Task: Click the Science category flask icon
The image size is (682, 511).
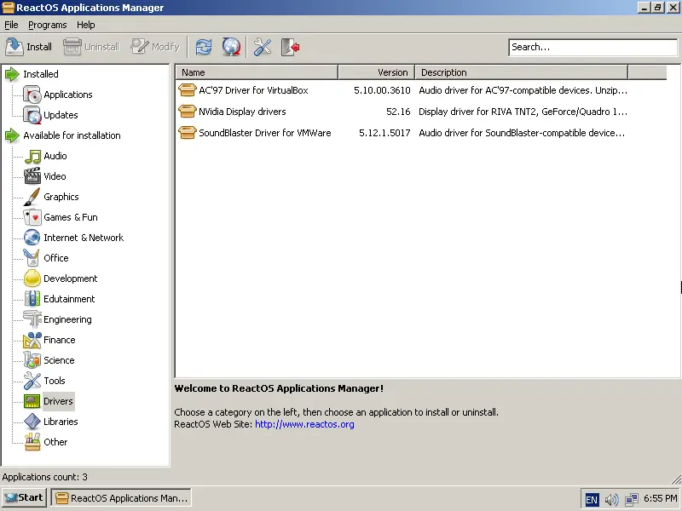Action: tap(32, 359)
